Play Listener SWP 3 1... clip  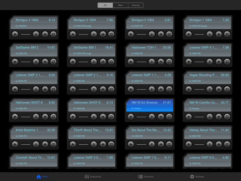(x=15, y=89)
